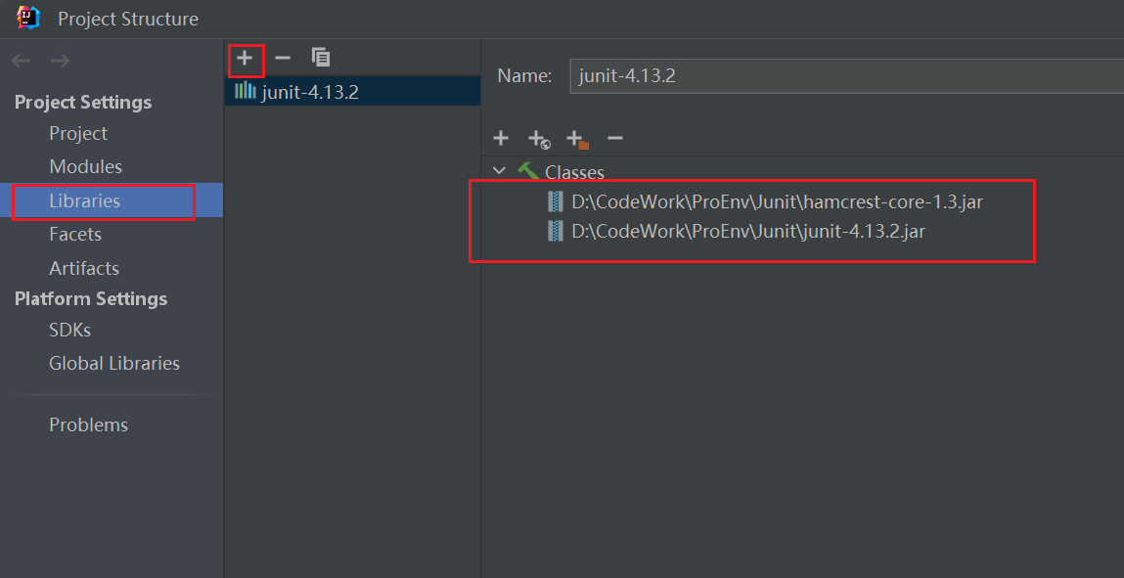
Task: Add a new project library with plus icon
Action: click(x=246, y=58)
